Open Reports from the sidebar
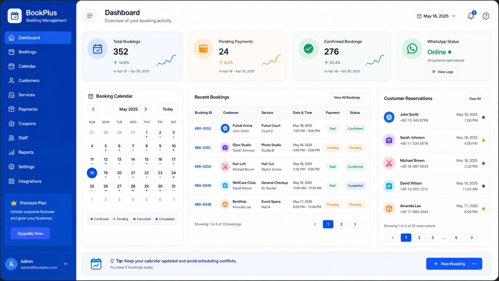The height and width of the screenshot is (281, 499). (x=38, y=152)
